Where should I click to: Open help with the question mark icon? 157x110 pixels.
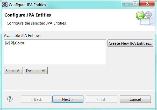[x=10, y=99]
